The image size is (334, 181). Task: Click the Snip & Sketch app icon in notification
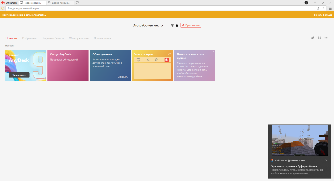coord(272,160)
